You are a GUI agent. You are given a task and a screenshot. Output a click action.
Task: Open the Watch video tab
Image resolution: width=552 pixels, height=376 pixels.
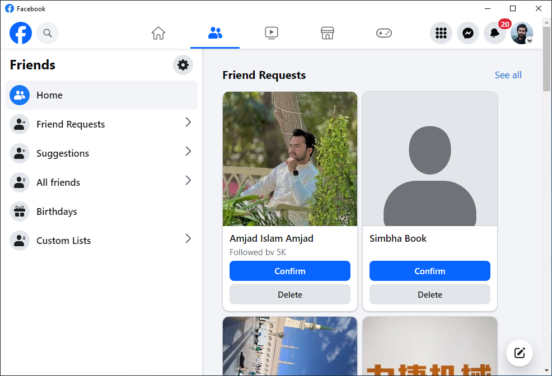click(272, 33)
